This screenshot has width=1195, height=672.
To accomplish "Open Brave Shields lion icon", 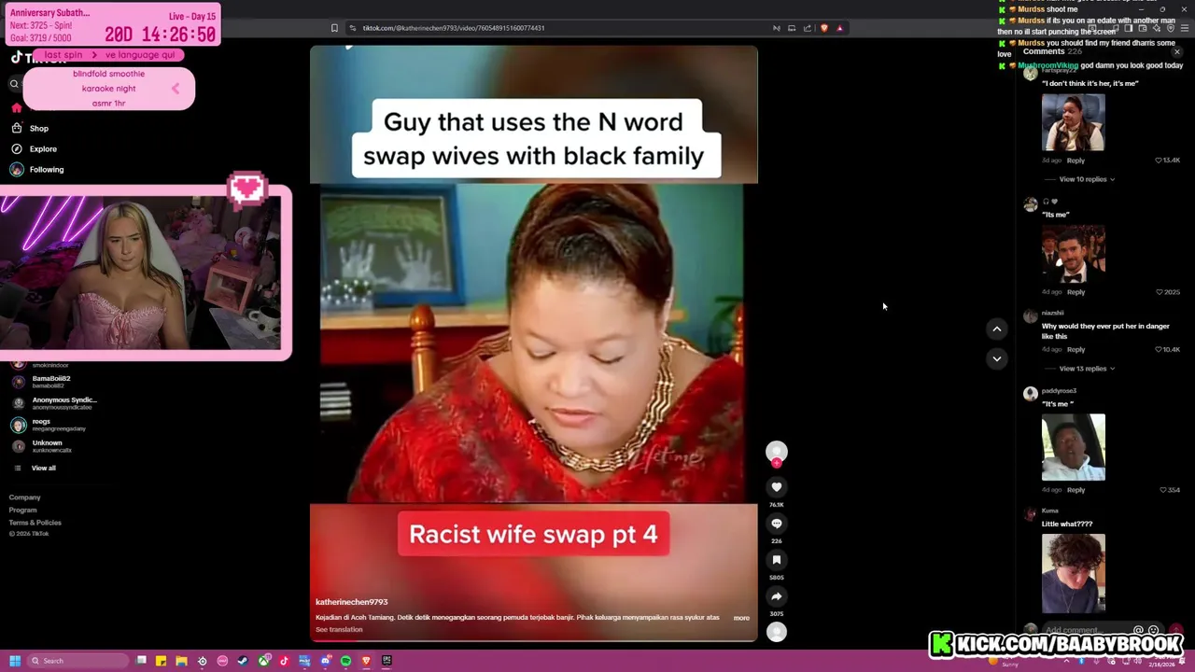I will 823,28.
